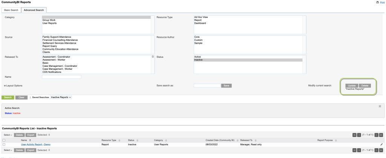This screenshot has width=386, height=158.
Task: Select Community Education Attendance source
Action: pyautogui.click(x=96, y=49)
